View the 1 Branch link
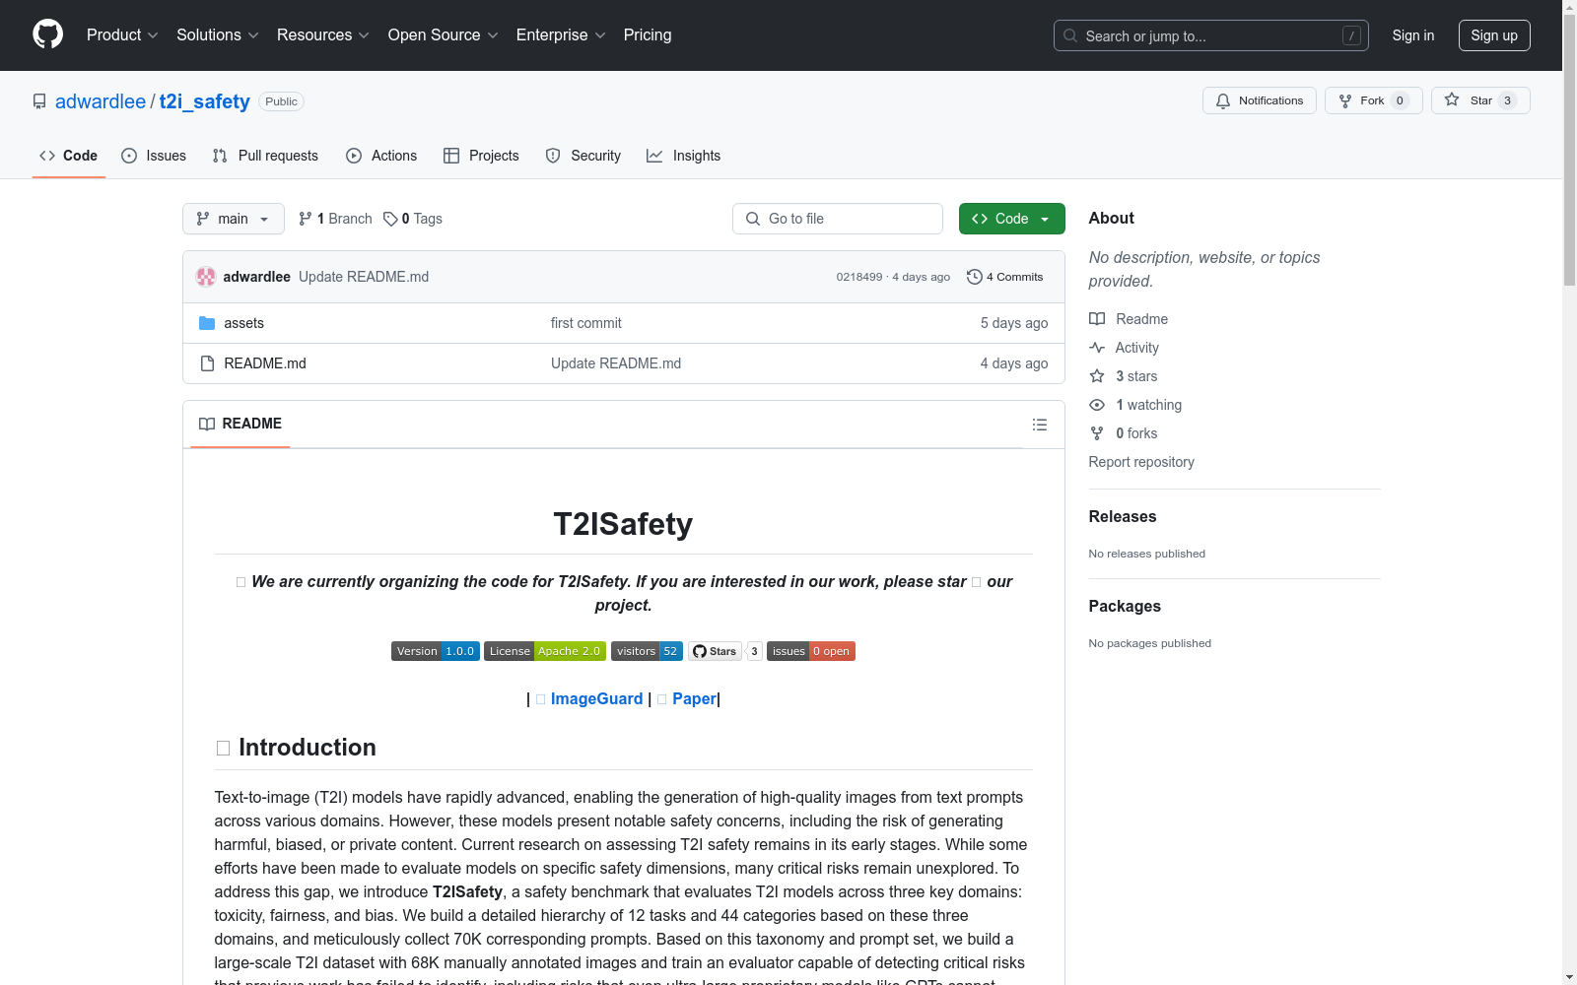This screenshot has height=985, width=1577. pyautogui.click(x=335, y=219)
